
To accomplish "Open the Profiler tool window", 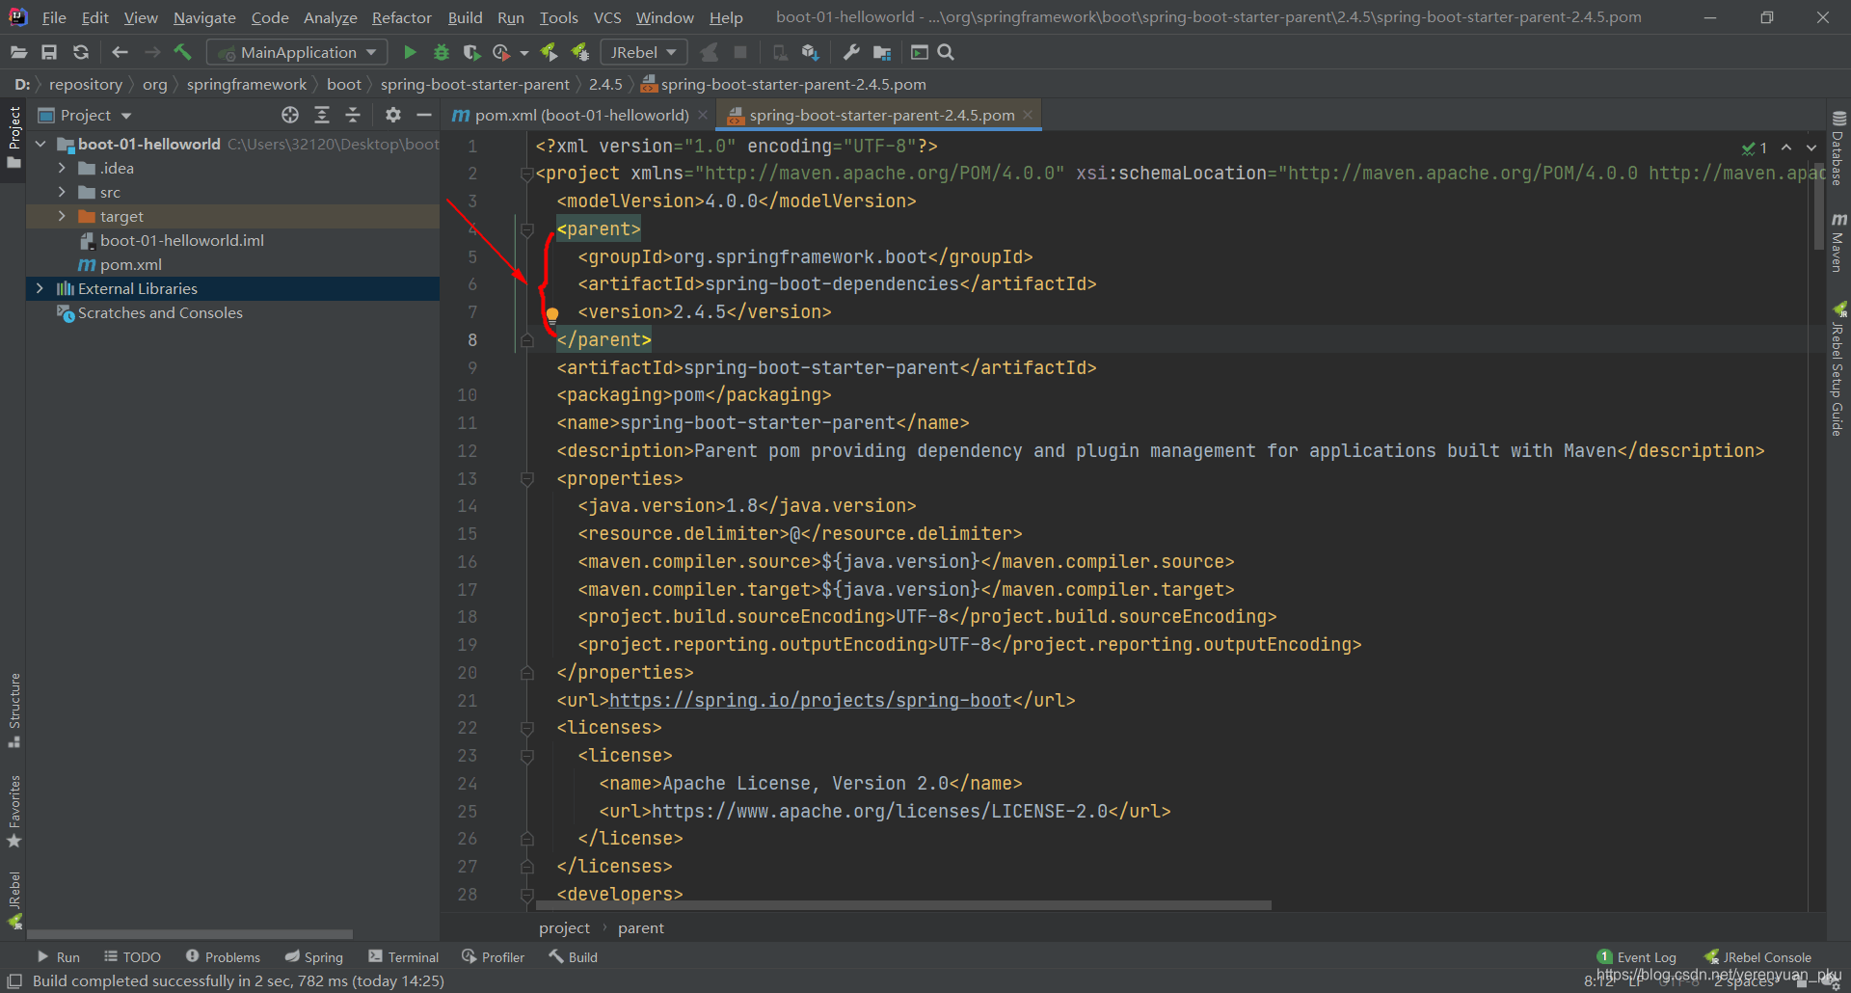I will click(493, 957).
